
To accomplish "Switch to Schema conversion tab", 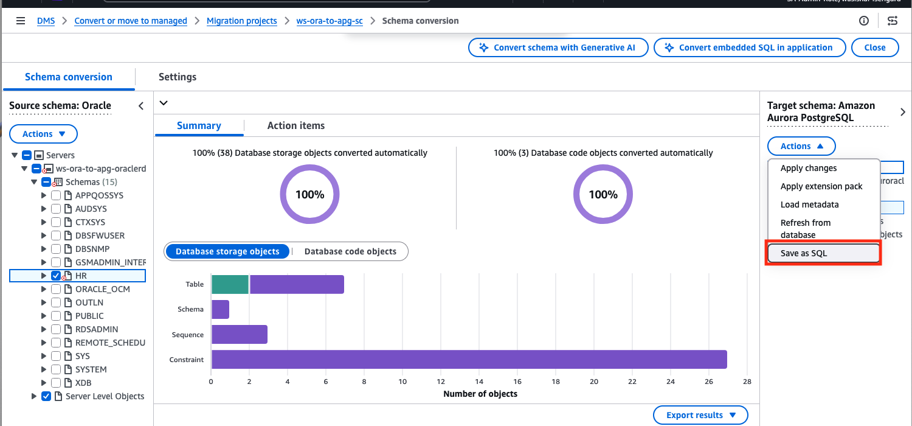I will (69, 77).
